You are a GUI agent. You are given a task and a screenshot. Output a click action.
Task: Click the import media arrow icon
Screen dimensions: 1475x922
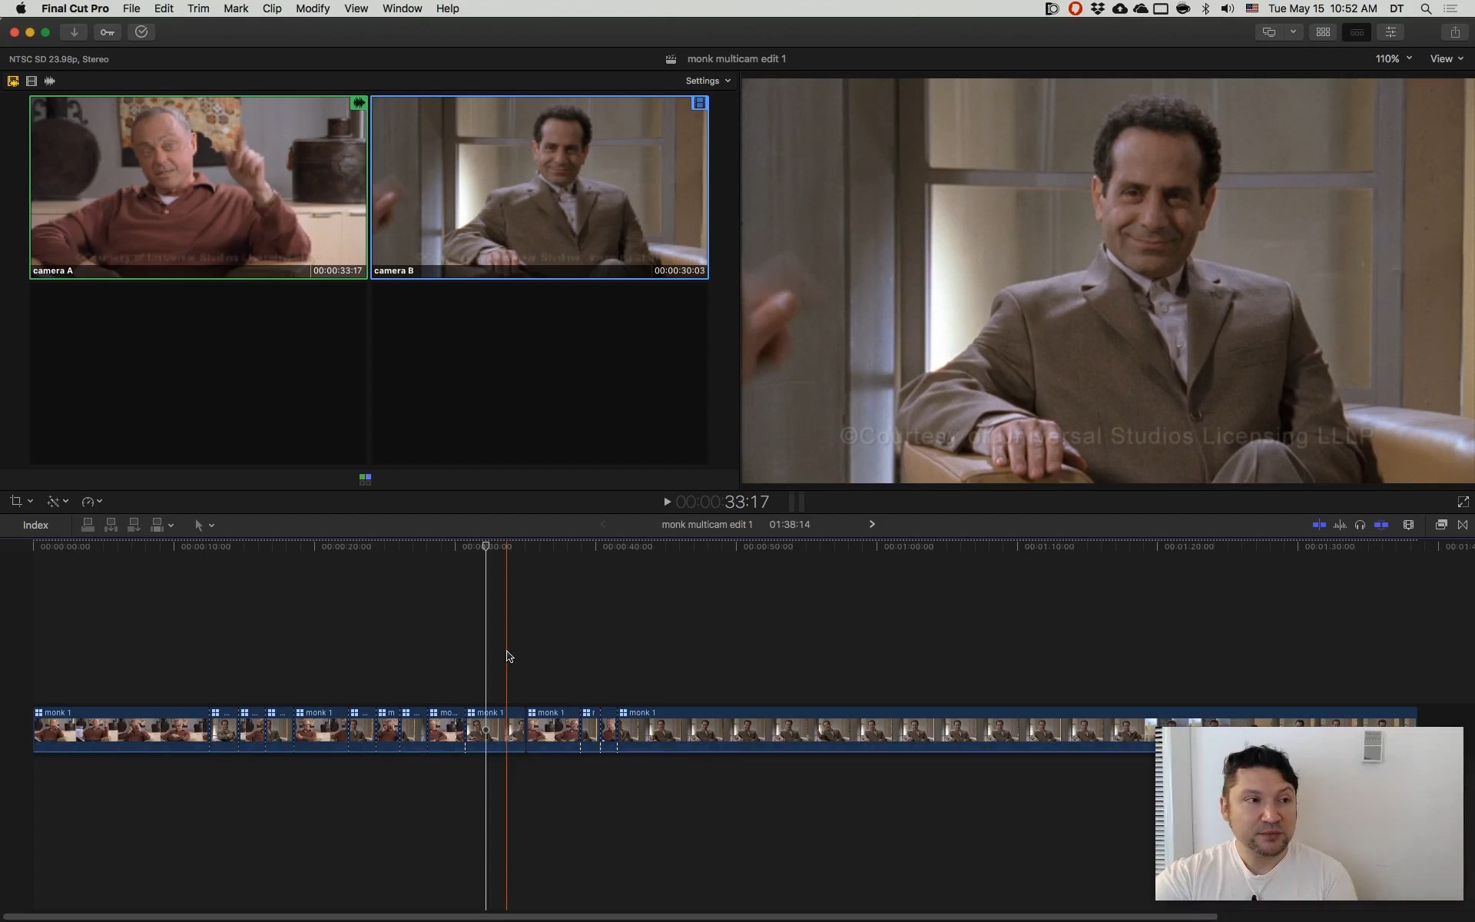tap(74, 32)
